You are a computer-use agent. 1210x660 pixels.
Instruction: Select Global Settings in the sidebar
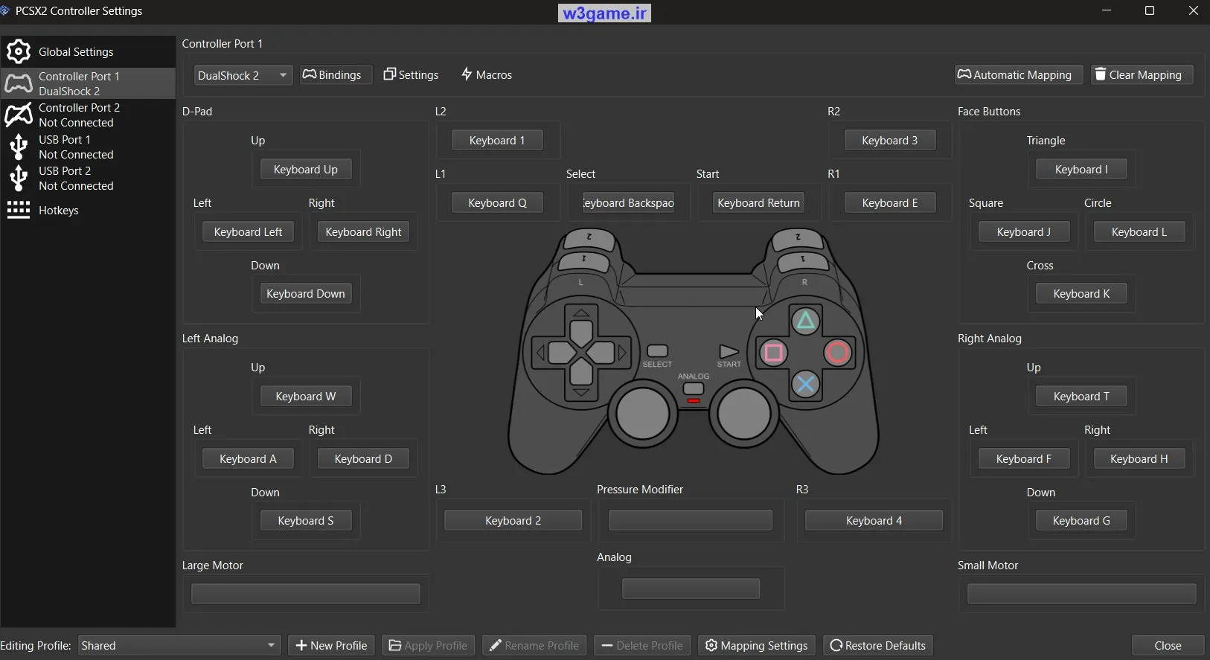pos(88,51)
